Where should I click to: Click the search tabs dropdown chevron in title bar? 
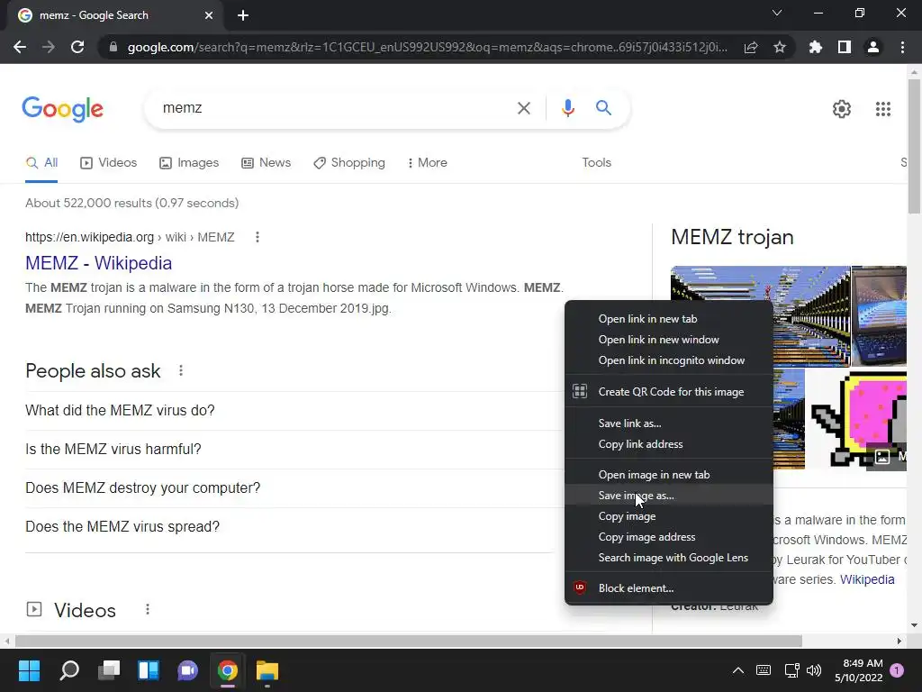(x=777, y=13)
